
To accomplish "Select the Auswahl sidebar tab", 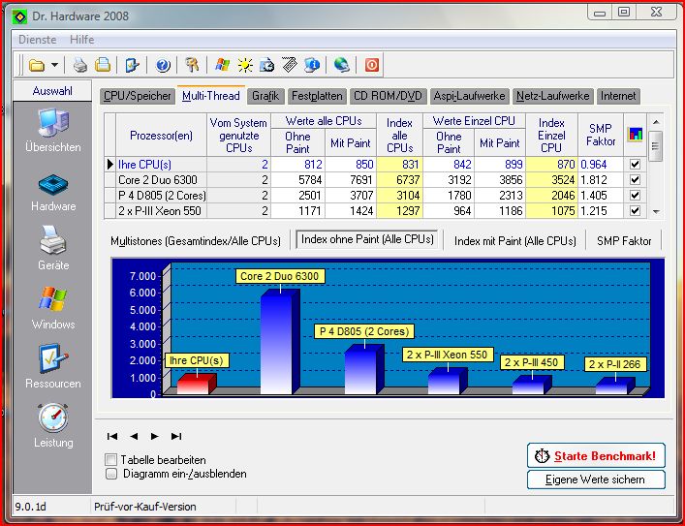I will 52,91.
